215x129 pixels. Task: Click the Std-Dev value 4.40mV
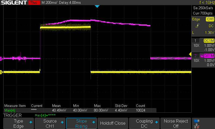121,110
